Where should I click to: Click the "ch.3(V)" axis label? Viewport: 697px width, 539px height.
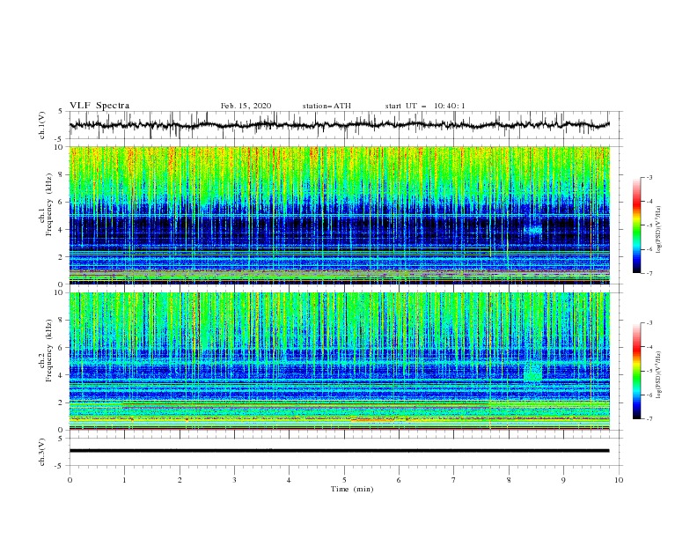42,452
